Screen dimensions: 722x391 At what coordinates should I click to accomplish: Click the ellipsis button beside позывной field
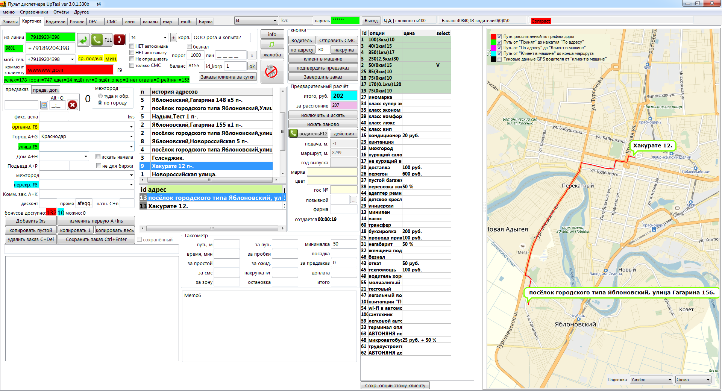click(353, 200)
